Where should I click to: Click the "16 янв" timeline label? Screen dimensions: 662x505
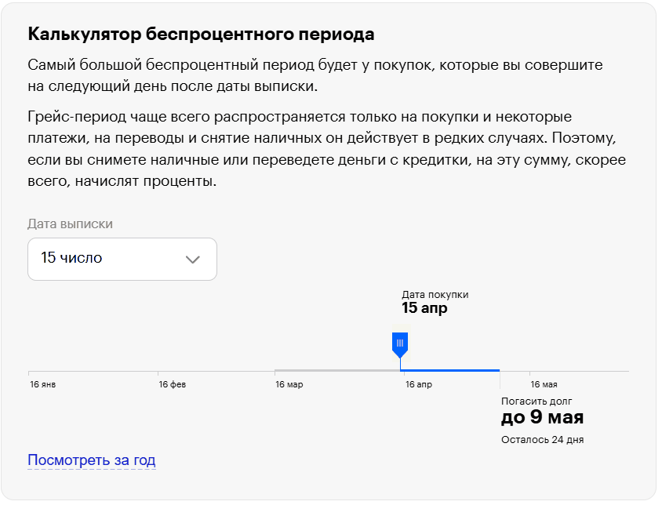(42, 385)
